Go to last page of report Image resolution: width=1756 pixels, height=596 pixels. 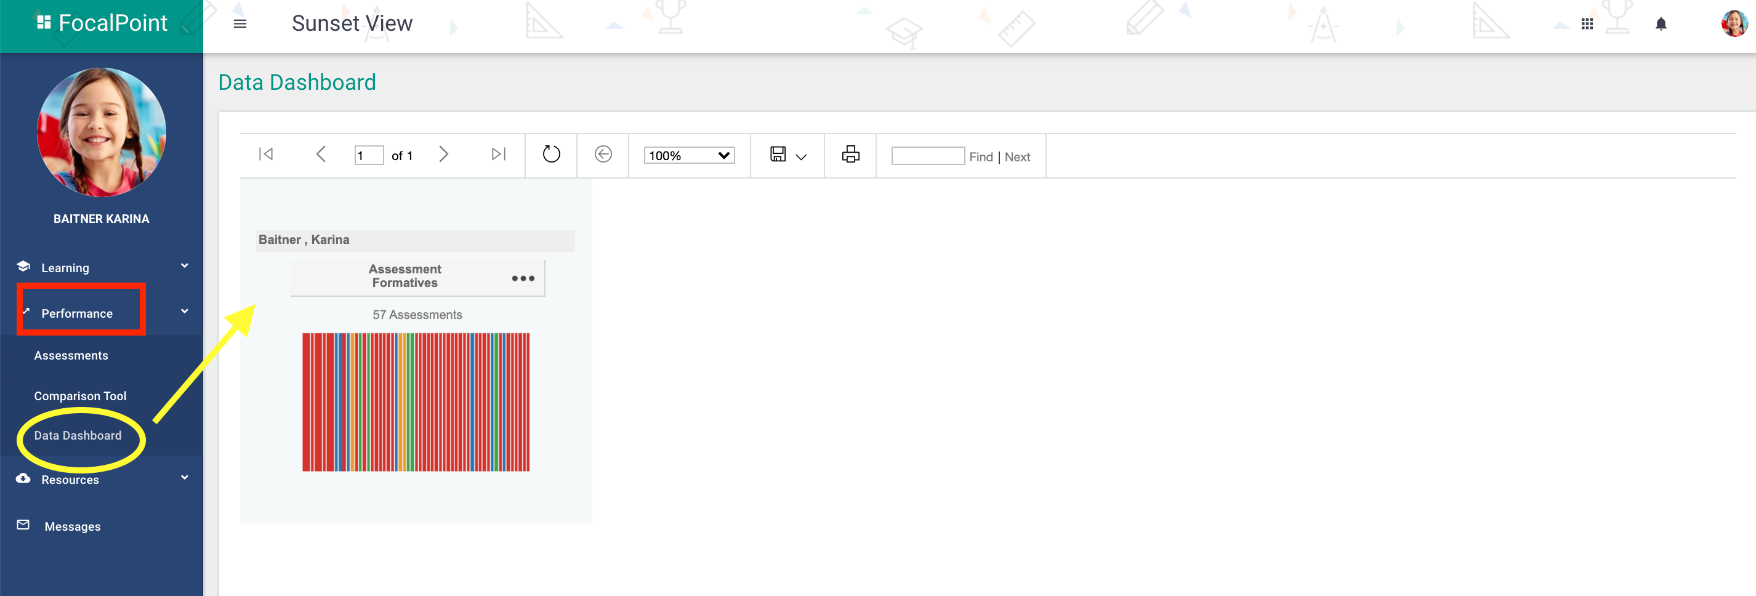[x=499, y=154]
